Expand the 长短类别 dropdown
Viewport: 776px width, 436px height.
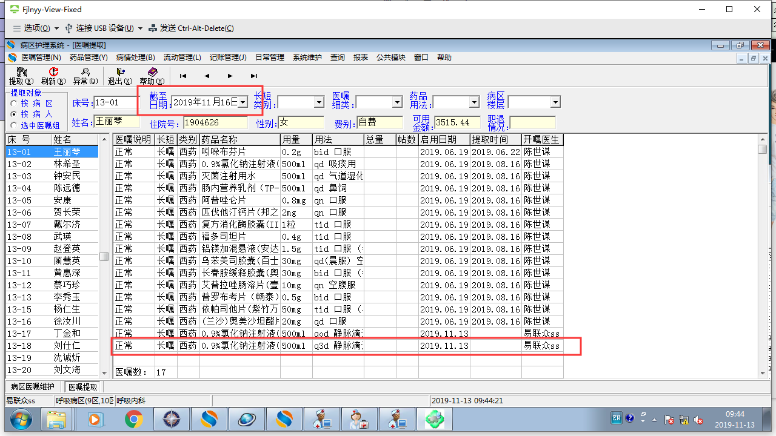tap(319, 102)
